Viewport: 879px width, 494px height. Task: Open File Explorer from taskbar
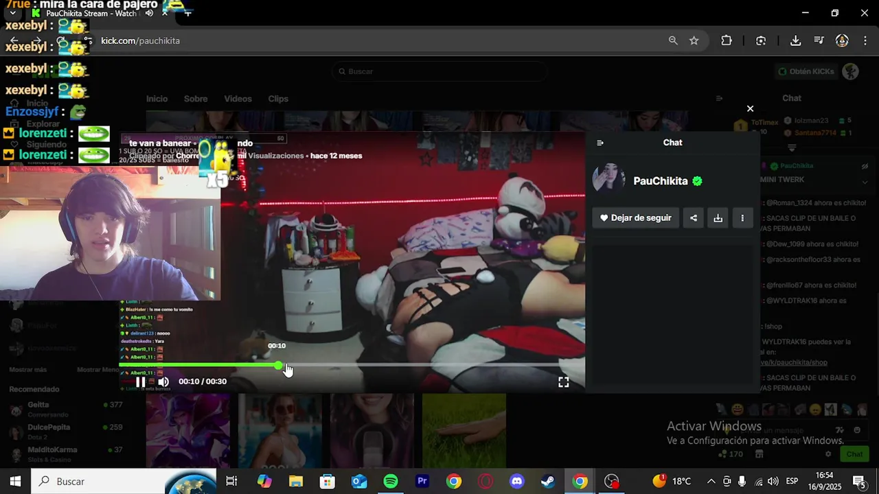296,482
